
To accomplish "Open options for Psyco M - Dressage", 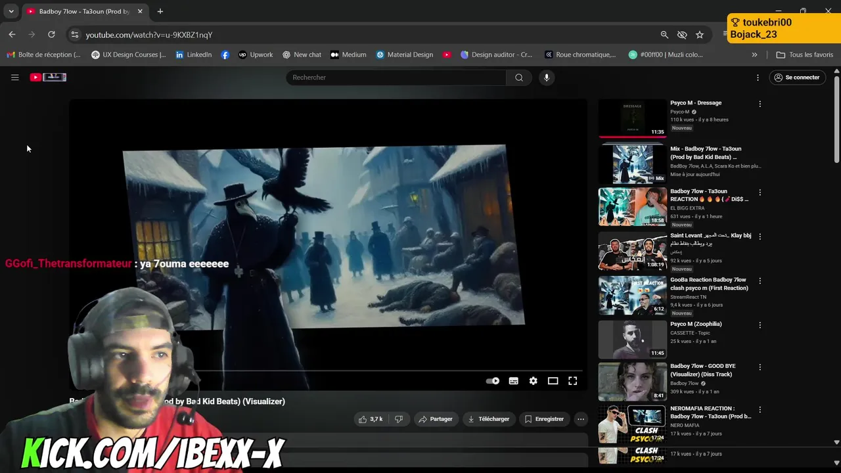I will coord(760,104).
